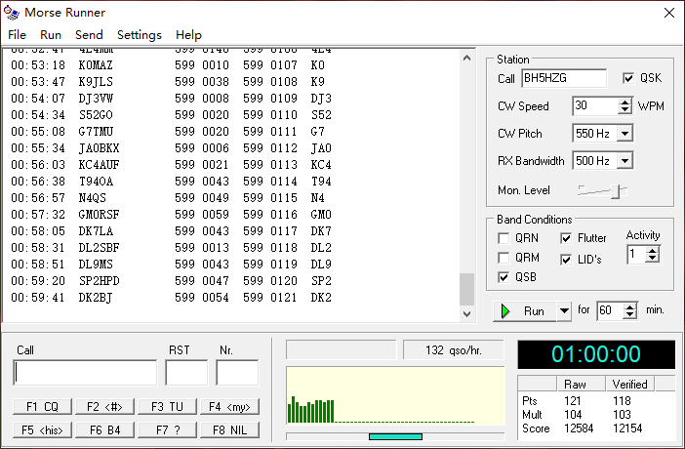Click the 132 qso/hr. rate display
Viewport: 685px width, 449px height.
click(454, 350)
